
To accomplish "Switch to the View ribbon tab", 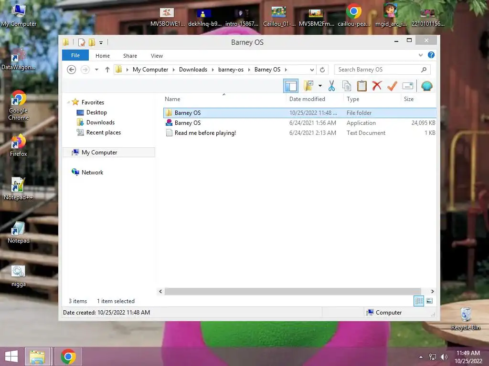I will (x=157, y=56).
